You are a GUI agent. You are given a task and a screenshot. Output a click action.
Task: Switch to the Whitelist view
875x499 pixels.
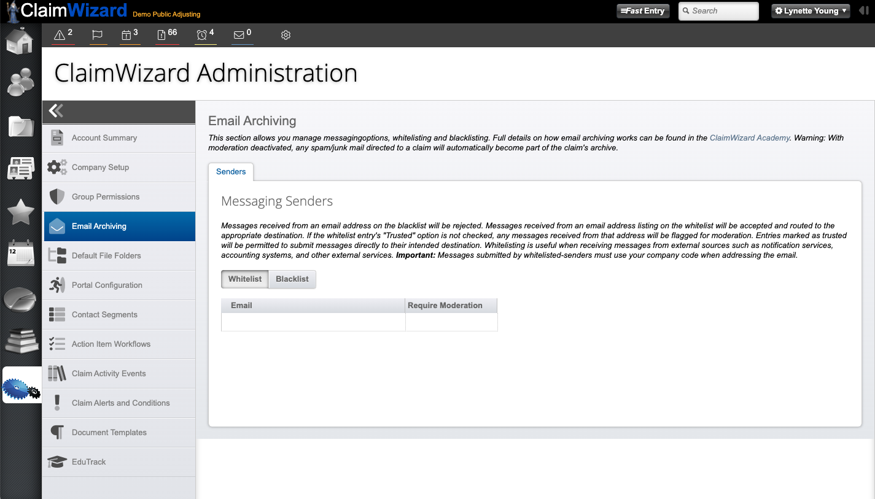pos(244,279)
